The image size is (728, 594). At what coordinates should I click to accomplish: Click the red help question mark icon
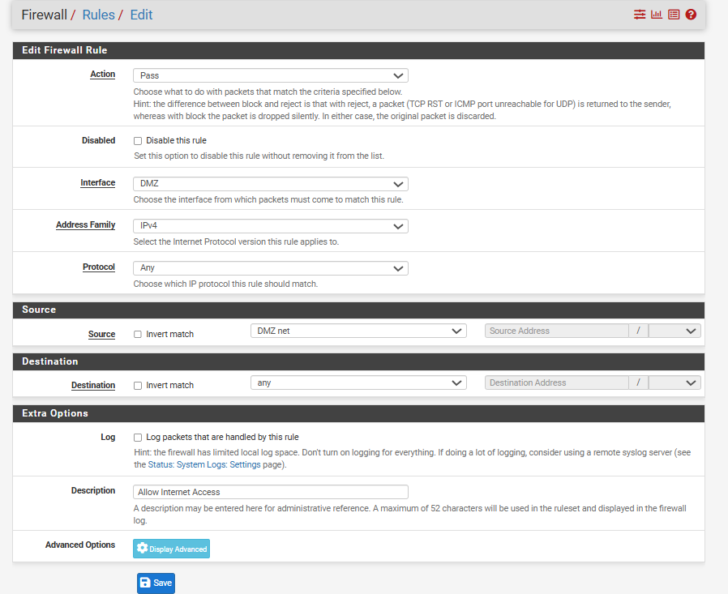click(x=691, y=15)
